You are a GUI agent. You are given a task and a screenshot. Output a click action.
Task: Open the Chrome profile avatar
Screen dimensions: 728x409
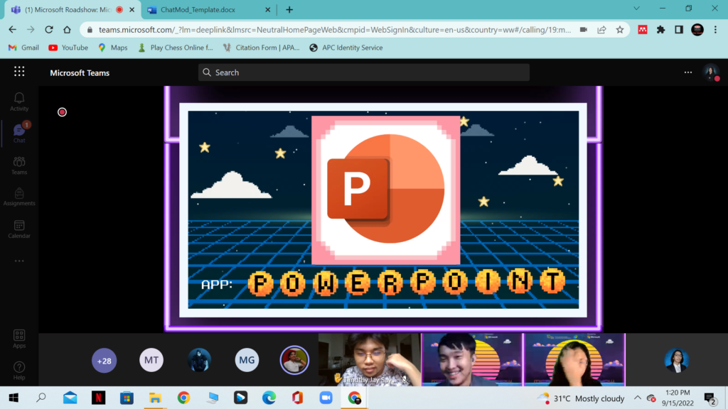coord(697,30)
